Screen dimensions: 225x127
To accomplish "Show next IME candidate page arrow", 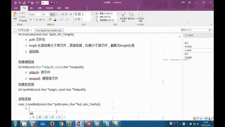I will click(64, 117).
